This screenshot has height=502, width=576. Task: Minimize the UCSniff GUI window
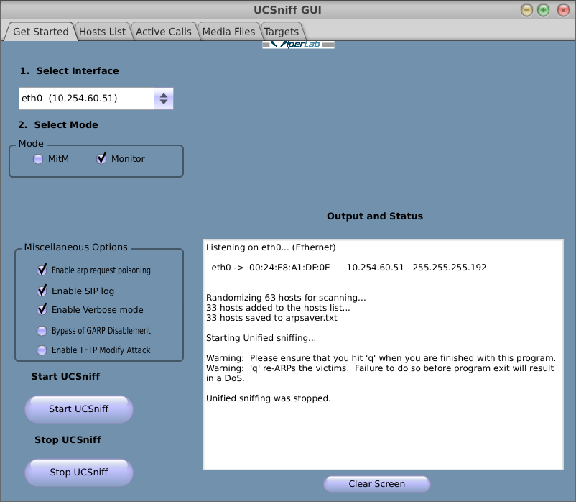526,10
